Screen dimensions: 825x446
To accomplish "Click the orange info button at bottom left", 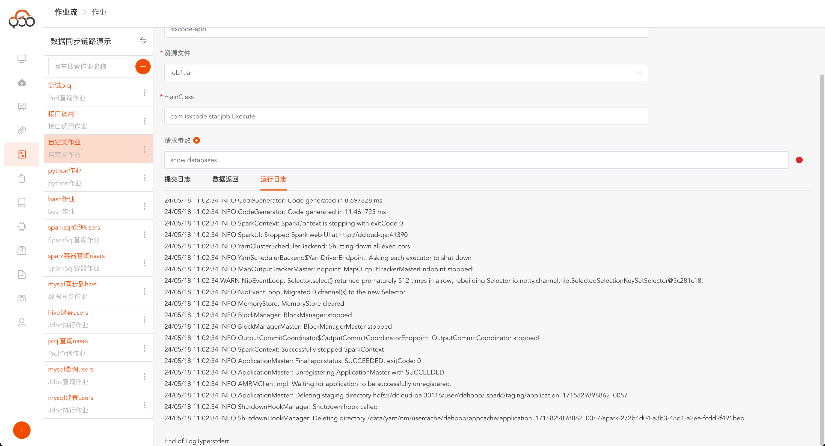I will (22, 430).
